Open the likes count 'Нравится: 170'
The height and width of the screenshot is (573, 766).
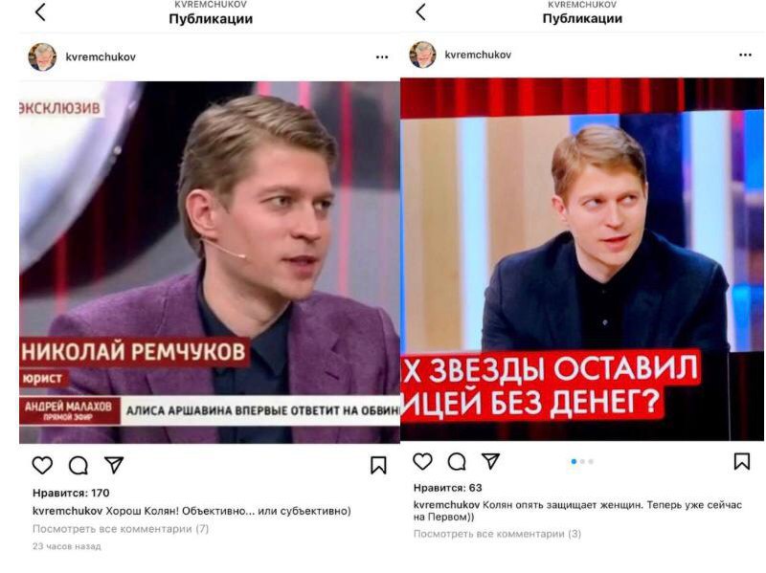71,493
